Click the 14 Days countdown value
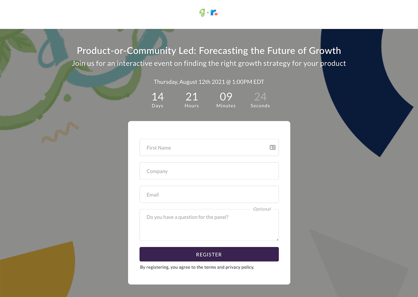Image resolution: width=418 pixels, height=297 pixels. coord(157,97)
